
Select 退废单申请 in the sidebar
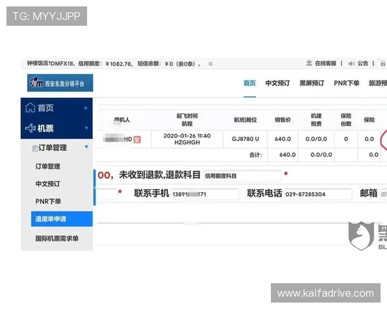pos(62,219)
